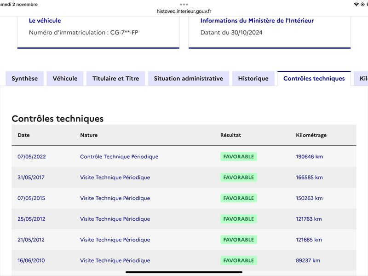Screen dimensions: 368x276
Task: Select the Titulaire et Titre tab
Action: 116,78
